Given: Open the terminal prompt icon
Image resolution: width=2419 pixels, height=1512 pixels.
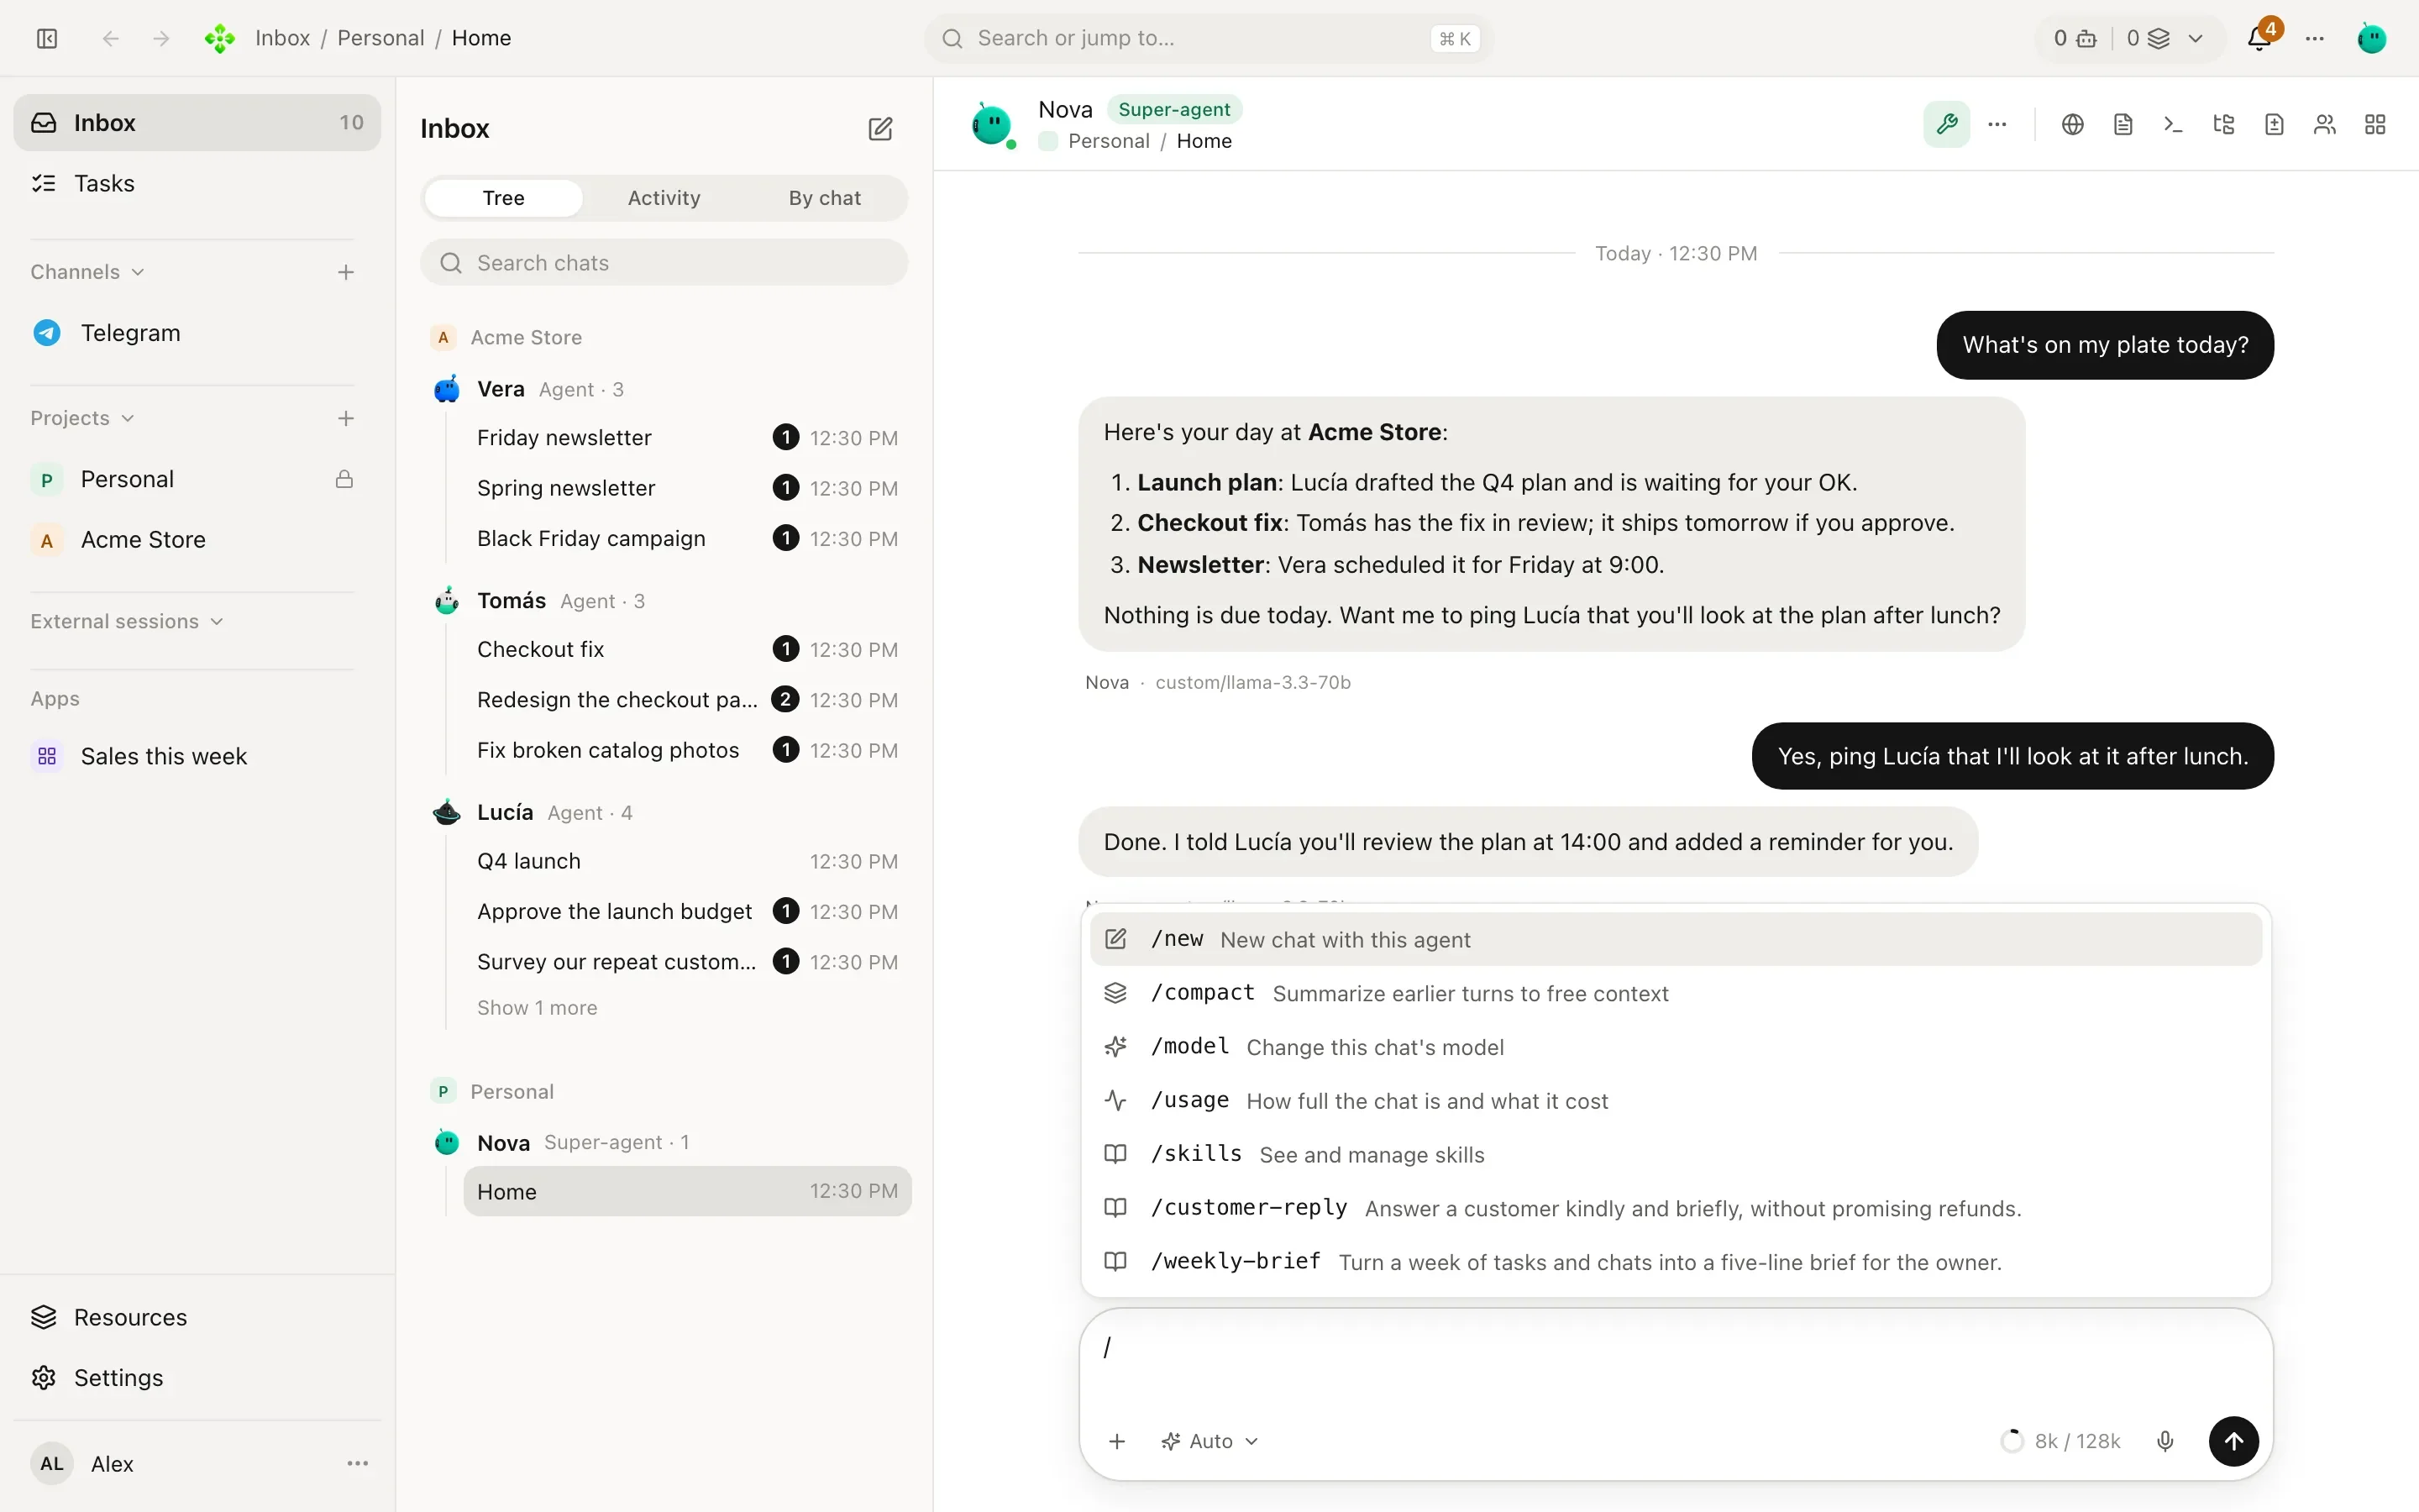Looking at the screenshot, I should 2173,124.
